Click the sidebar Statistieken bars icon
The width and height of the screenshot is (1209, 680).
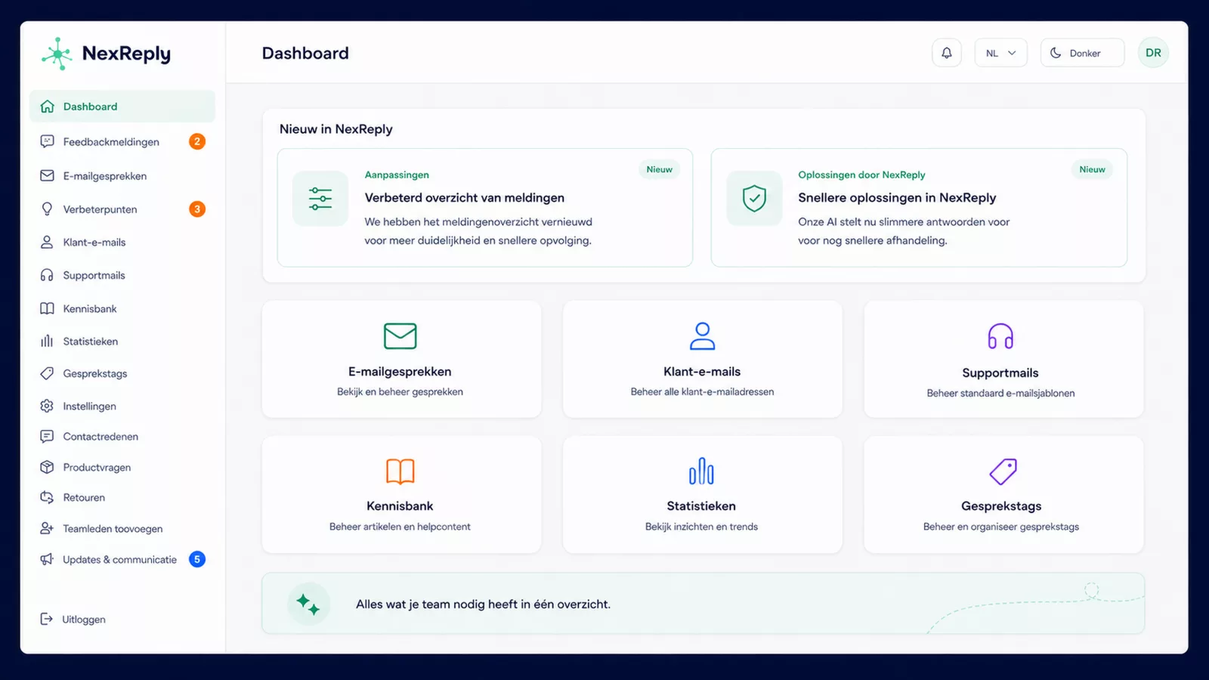click(47, 342)
